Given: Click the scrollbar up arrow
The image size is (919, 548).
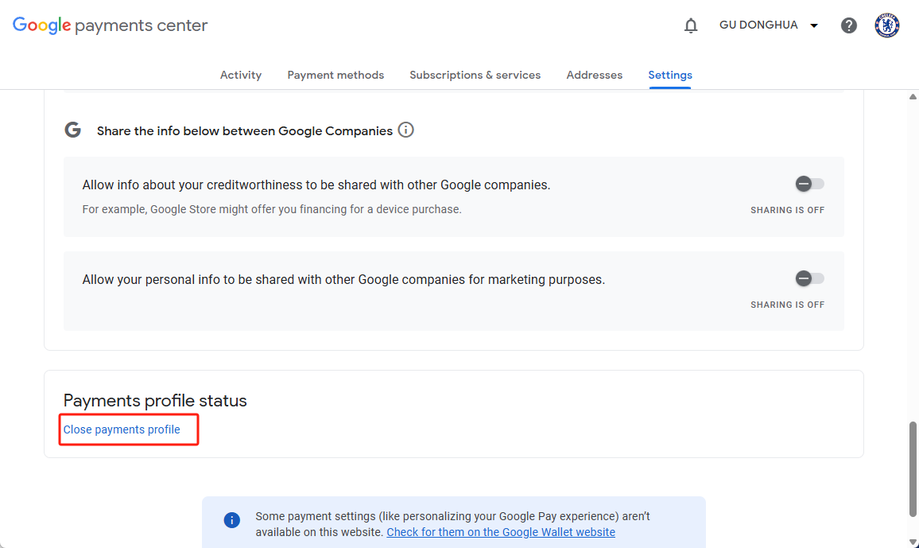Looking at the screenshot, I should 913,97.
